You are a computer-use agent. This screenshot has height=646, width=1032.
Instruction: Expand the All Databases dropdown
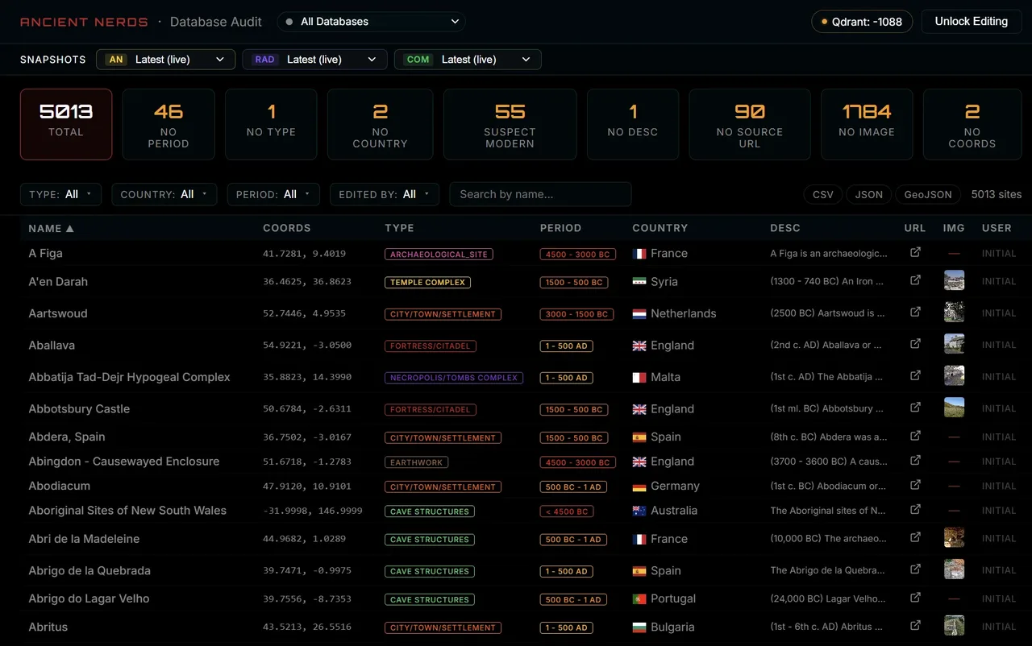pos(372,22)
